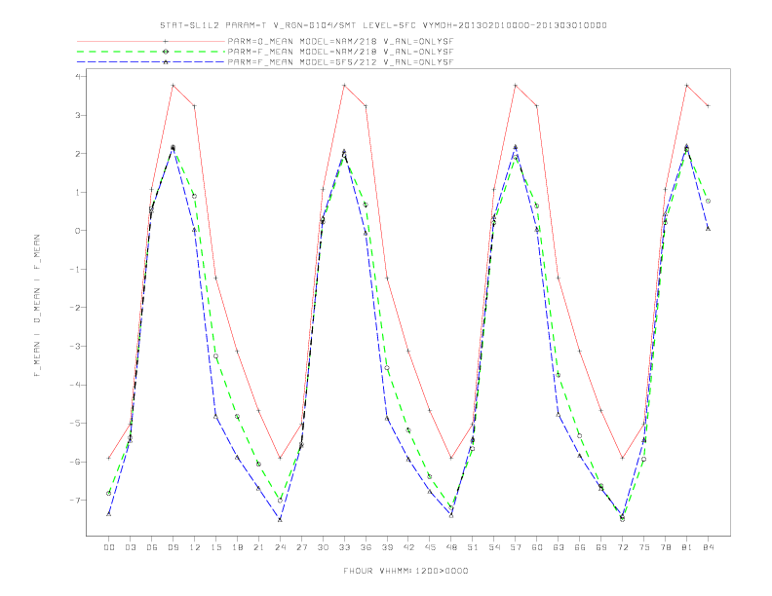This screenshot has height=596, width=772.
Task: Click x-axis hour label 00
Action: pos(109,547)
